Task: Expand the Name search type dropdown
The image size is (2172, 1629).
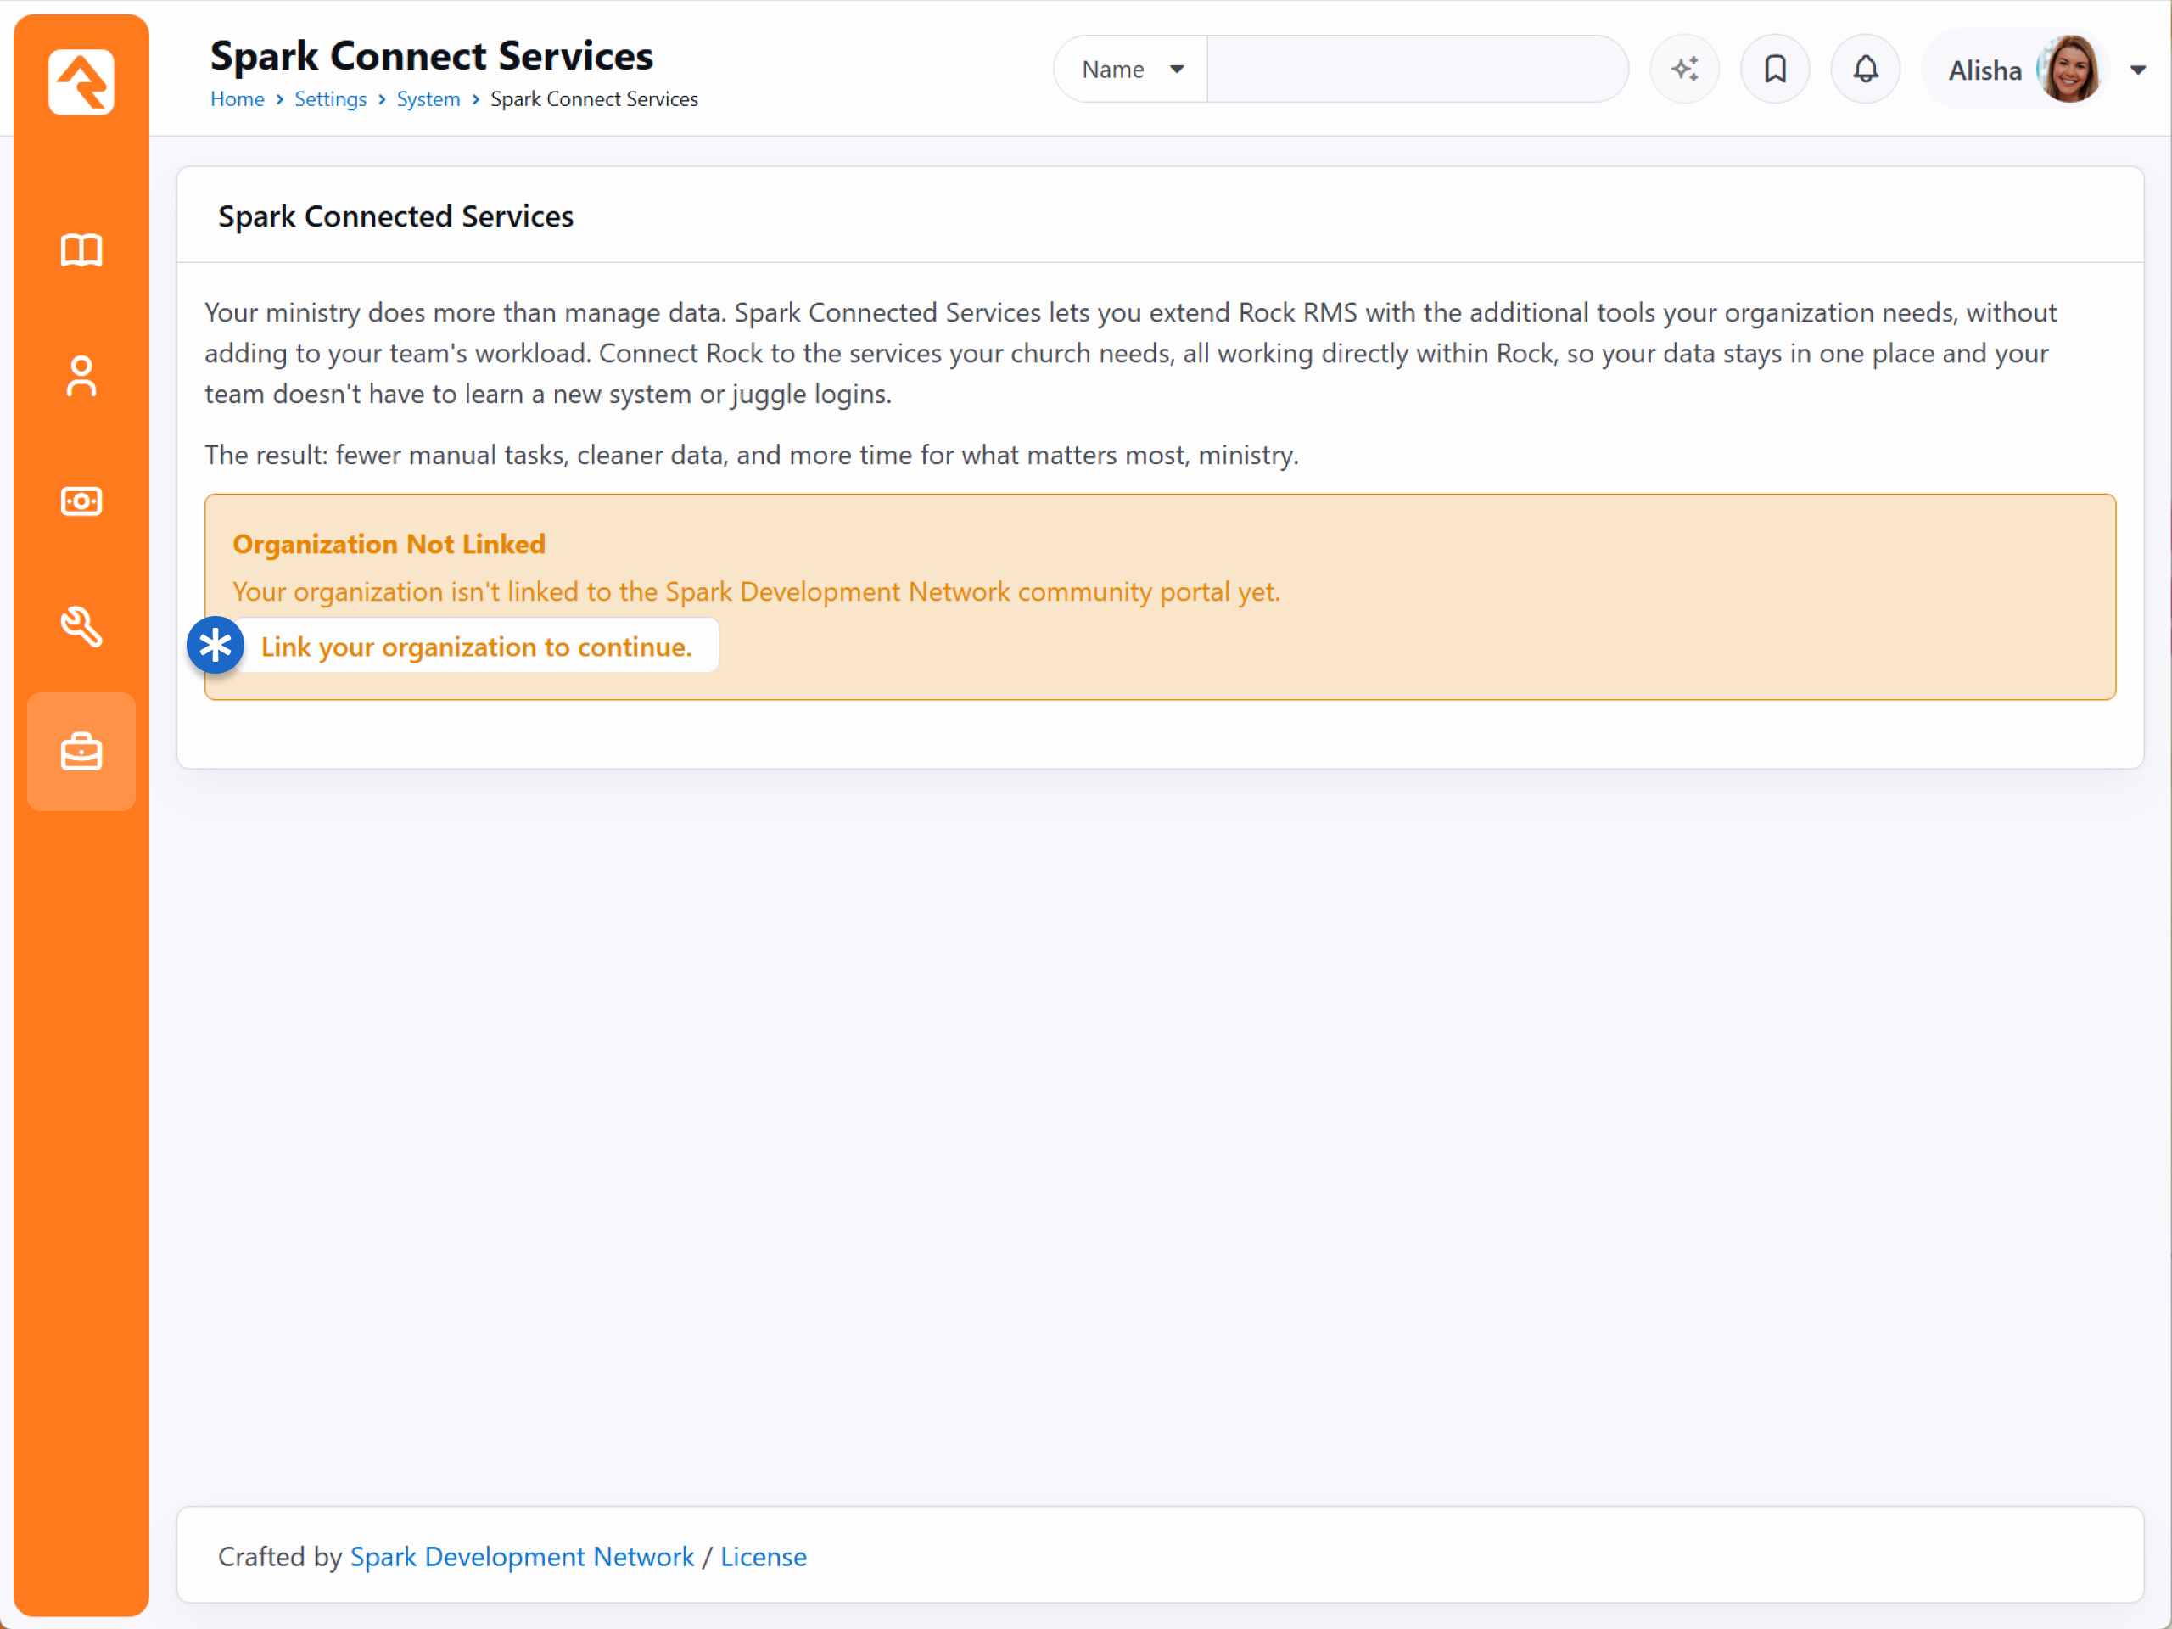Action: [x=1131, y=70]
